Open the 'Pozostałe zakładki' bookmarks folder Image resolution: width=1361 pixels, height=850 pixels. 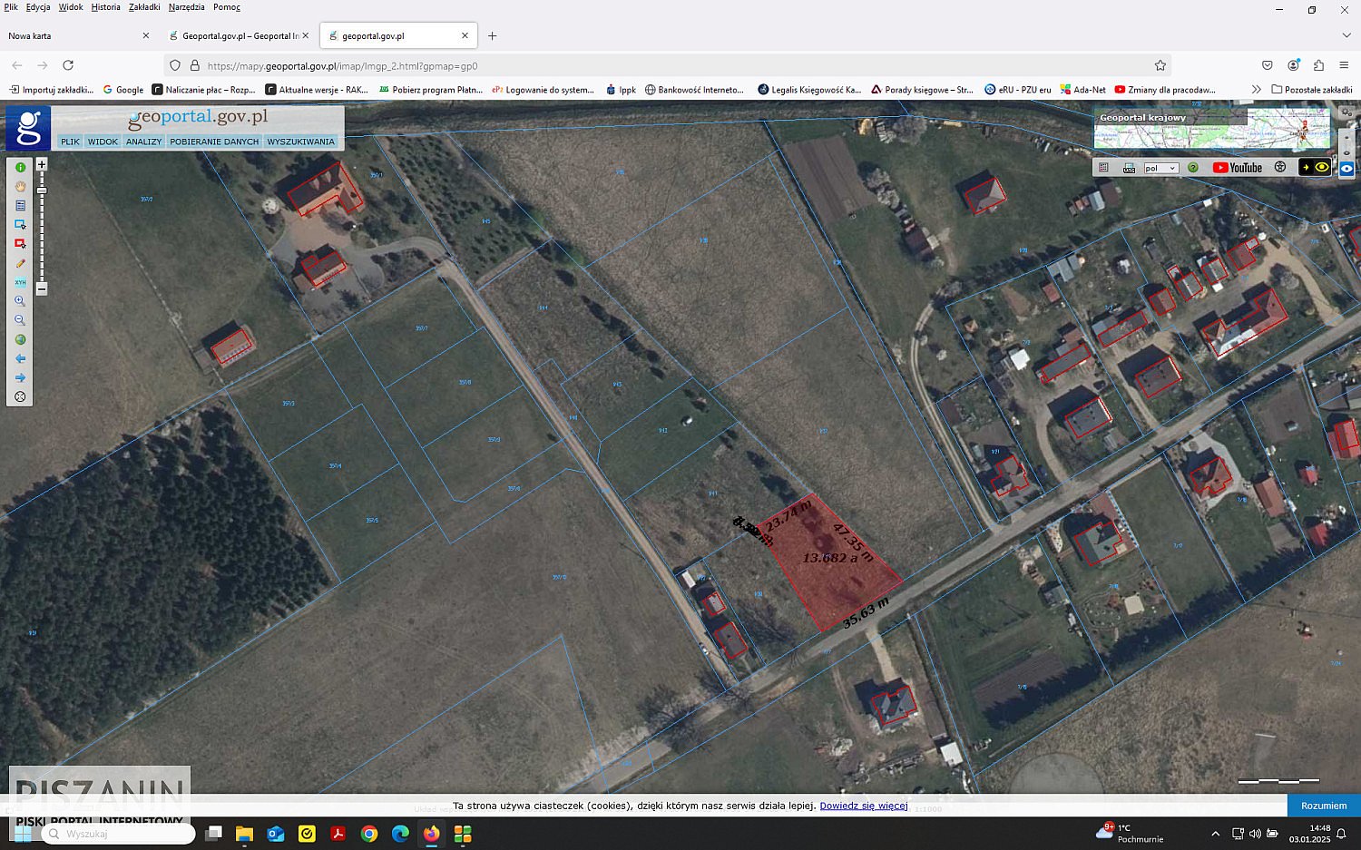(1311, 90)
